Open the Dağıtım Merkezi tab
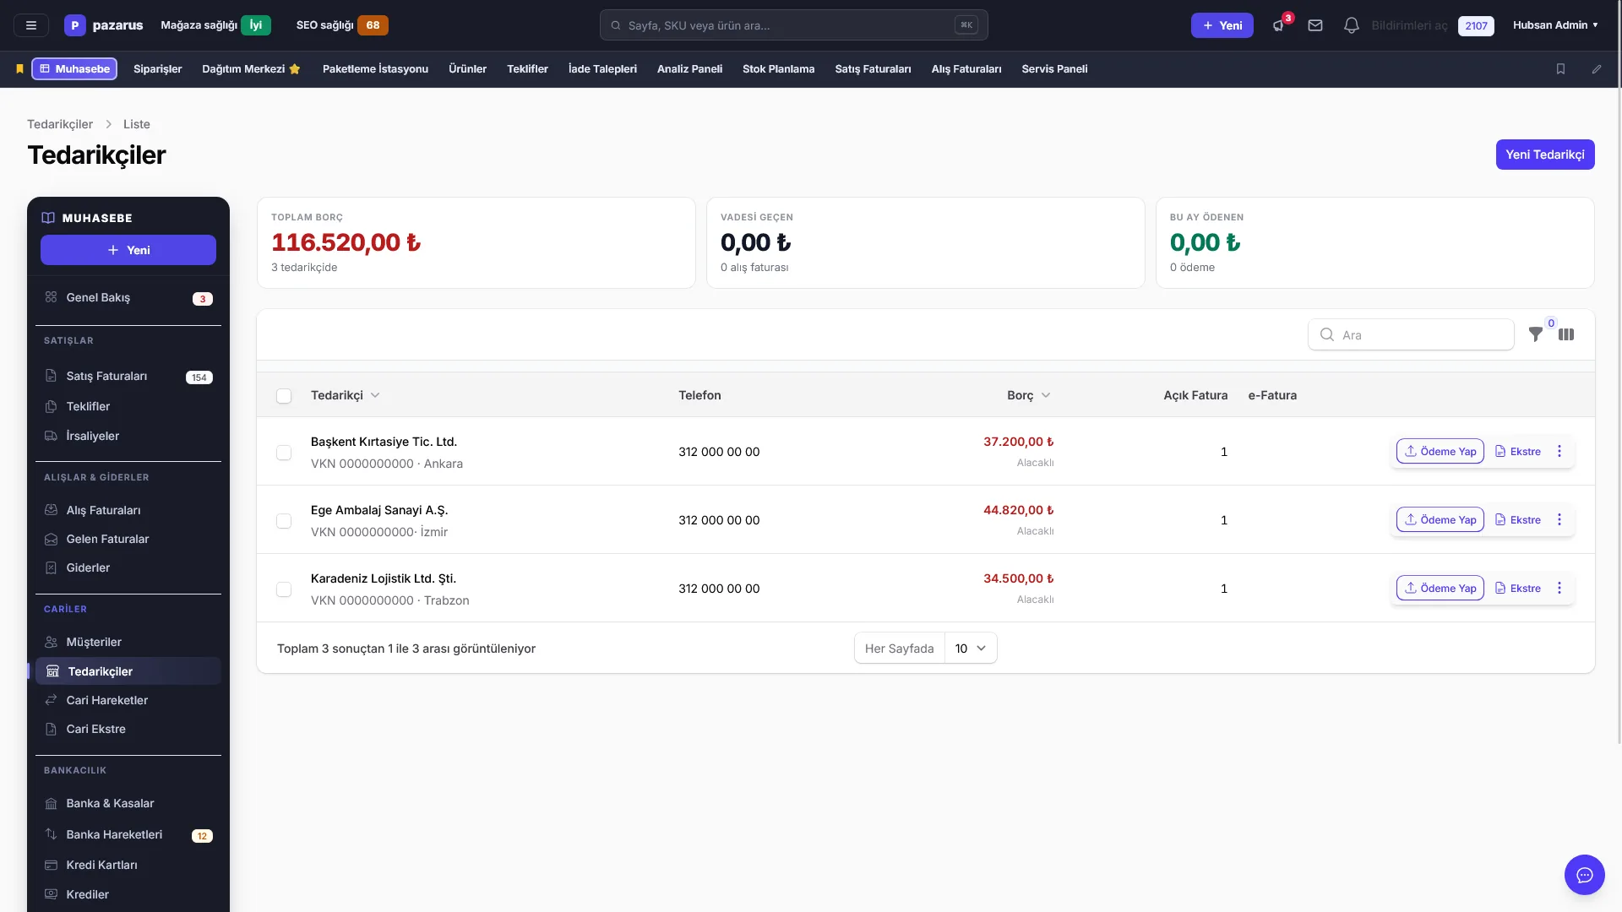 click(251, 69)
